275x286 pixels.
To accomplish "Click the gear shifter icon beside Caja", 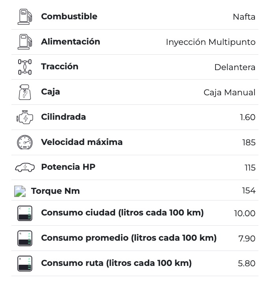I will (25, 92).
